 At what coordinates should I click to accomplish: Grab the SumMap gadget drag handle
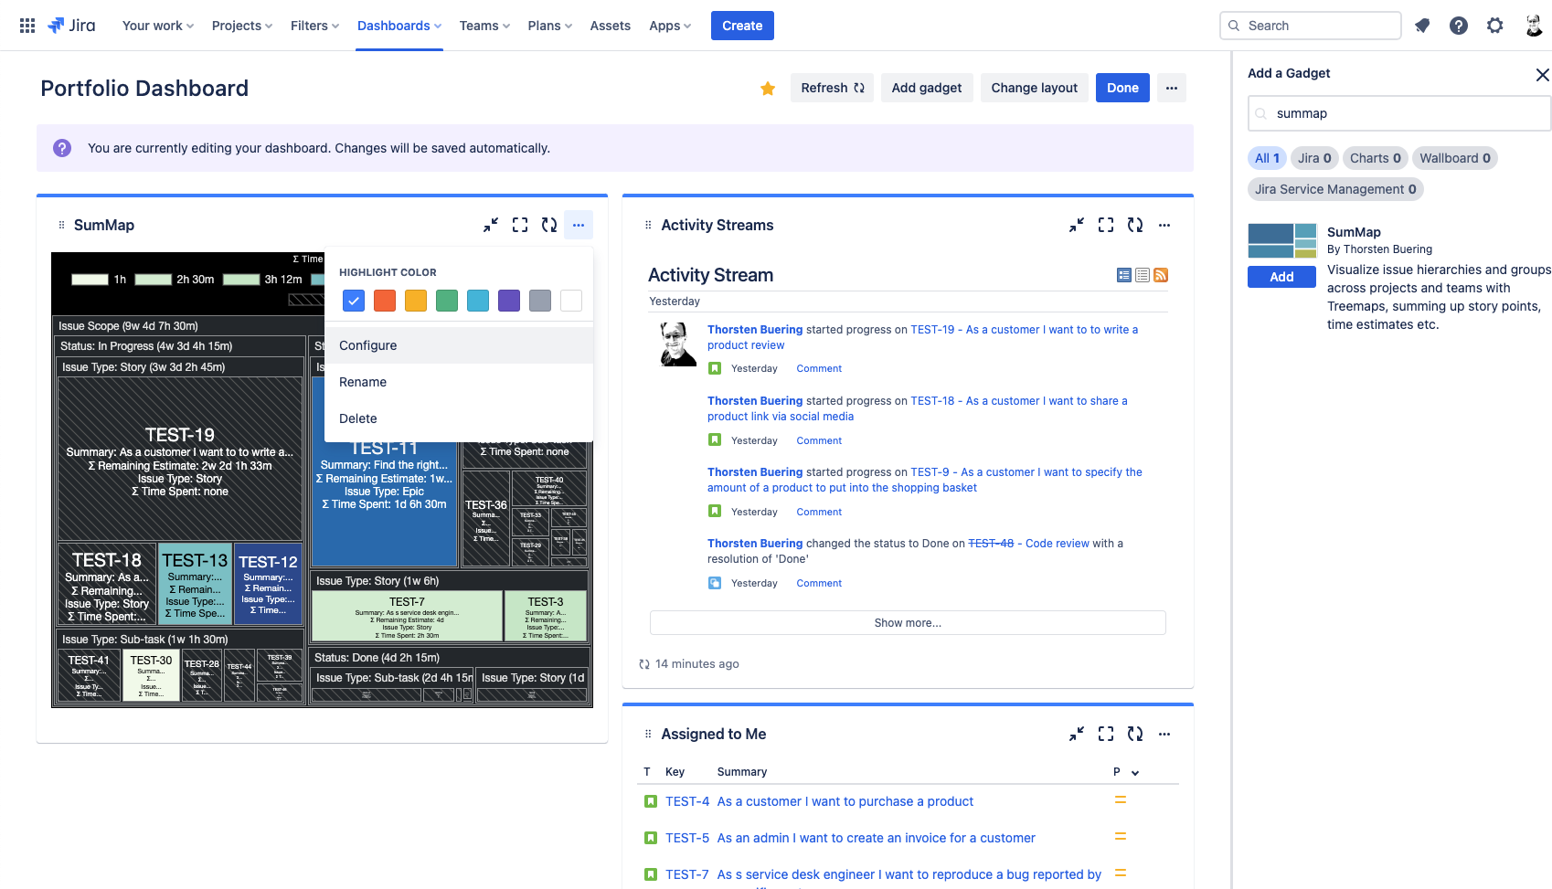(x=61, y=225)
